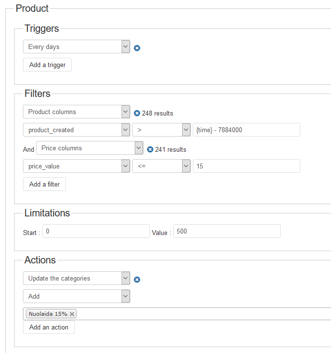Click the Add a trigger button

[x=47, y=65]
